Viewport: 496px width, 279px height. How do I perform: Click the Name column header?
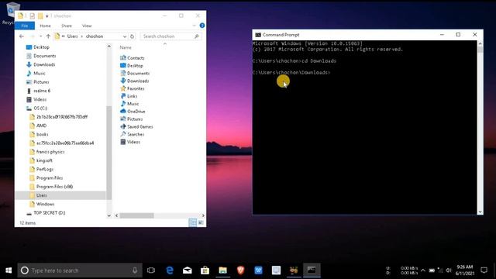[x=126, y=47]
